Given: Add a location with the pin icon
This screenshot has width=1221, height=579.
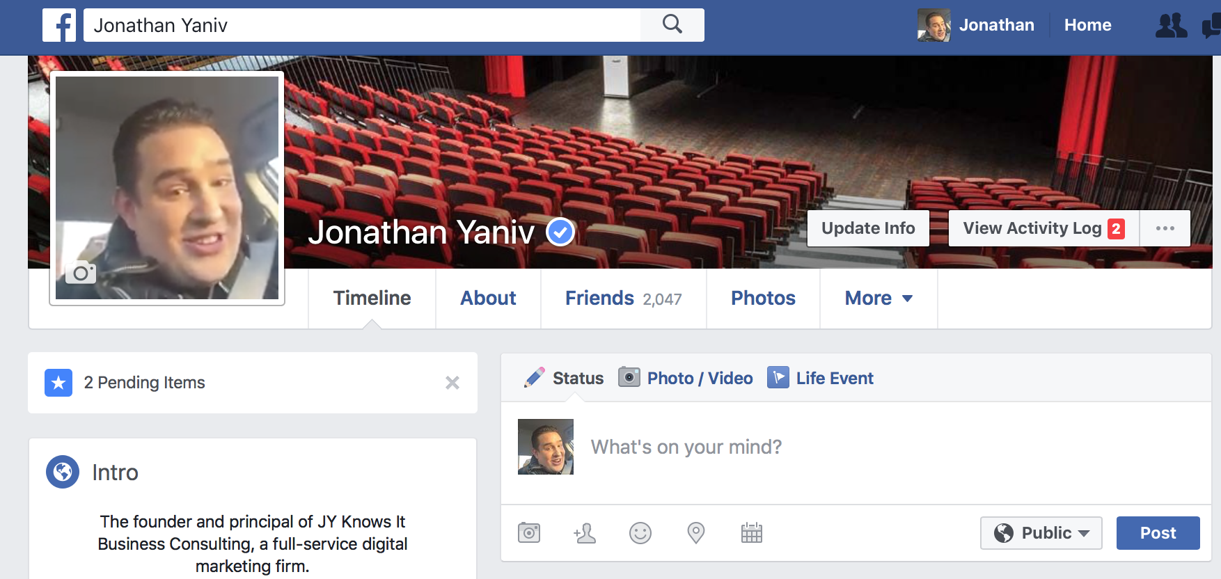Looking at the screenshot, I should point(696,533).
